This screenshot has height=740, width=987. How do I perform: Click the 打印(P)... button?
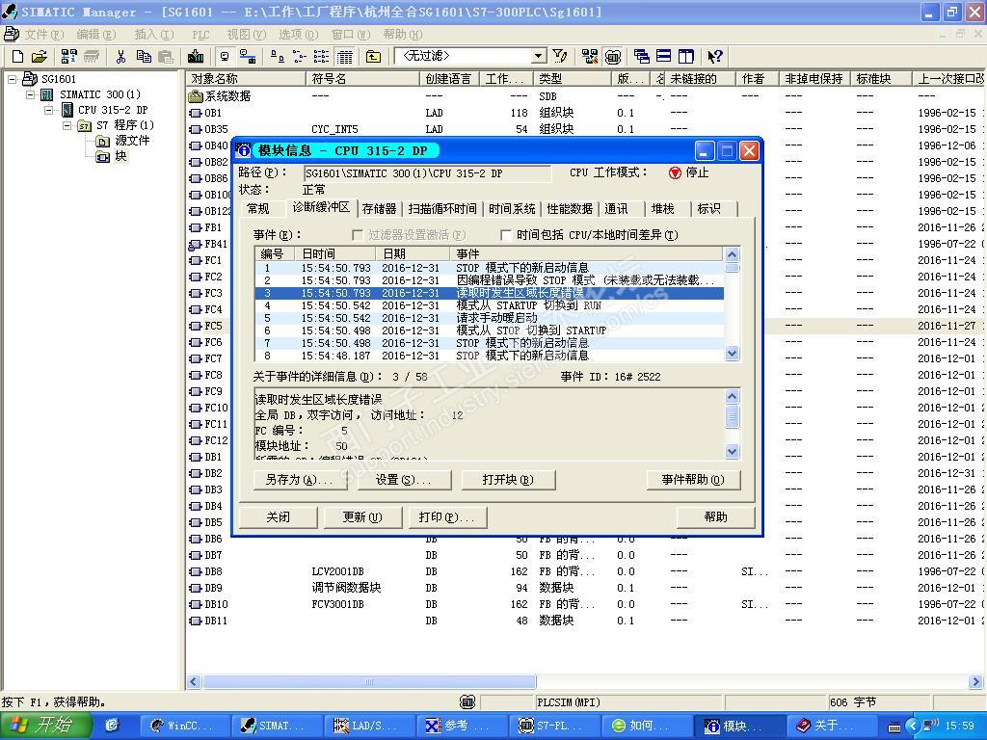(x=447, y=517)
